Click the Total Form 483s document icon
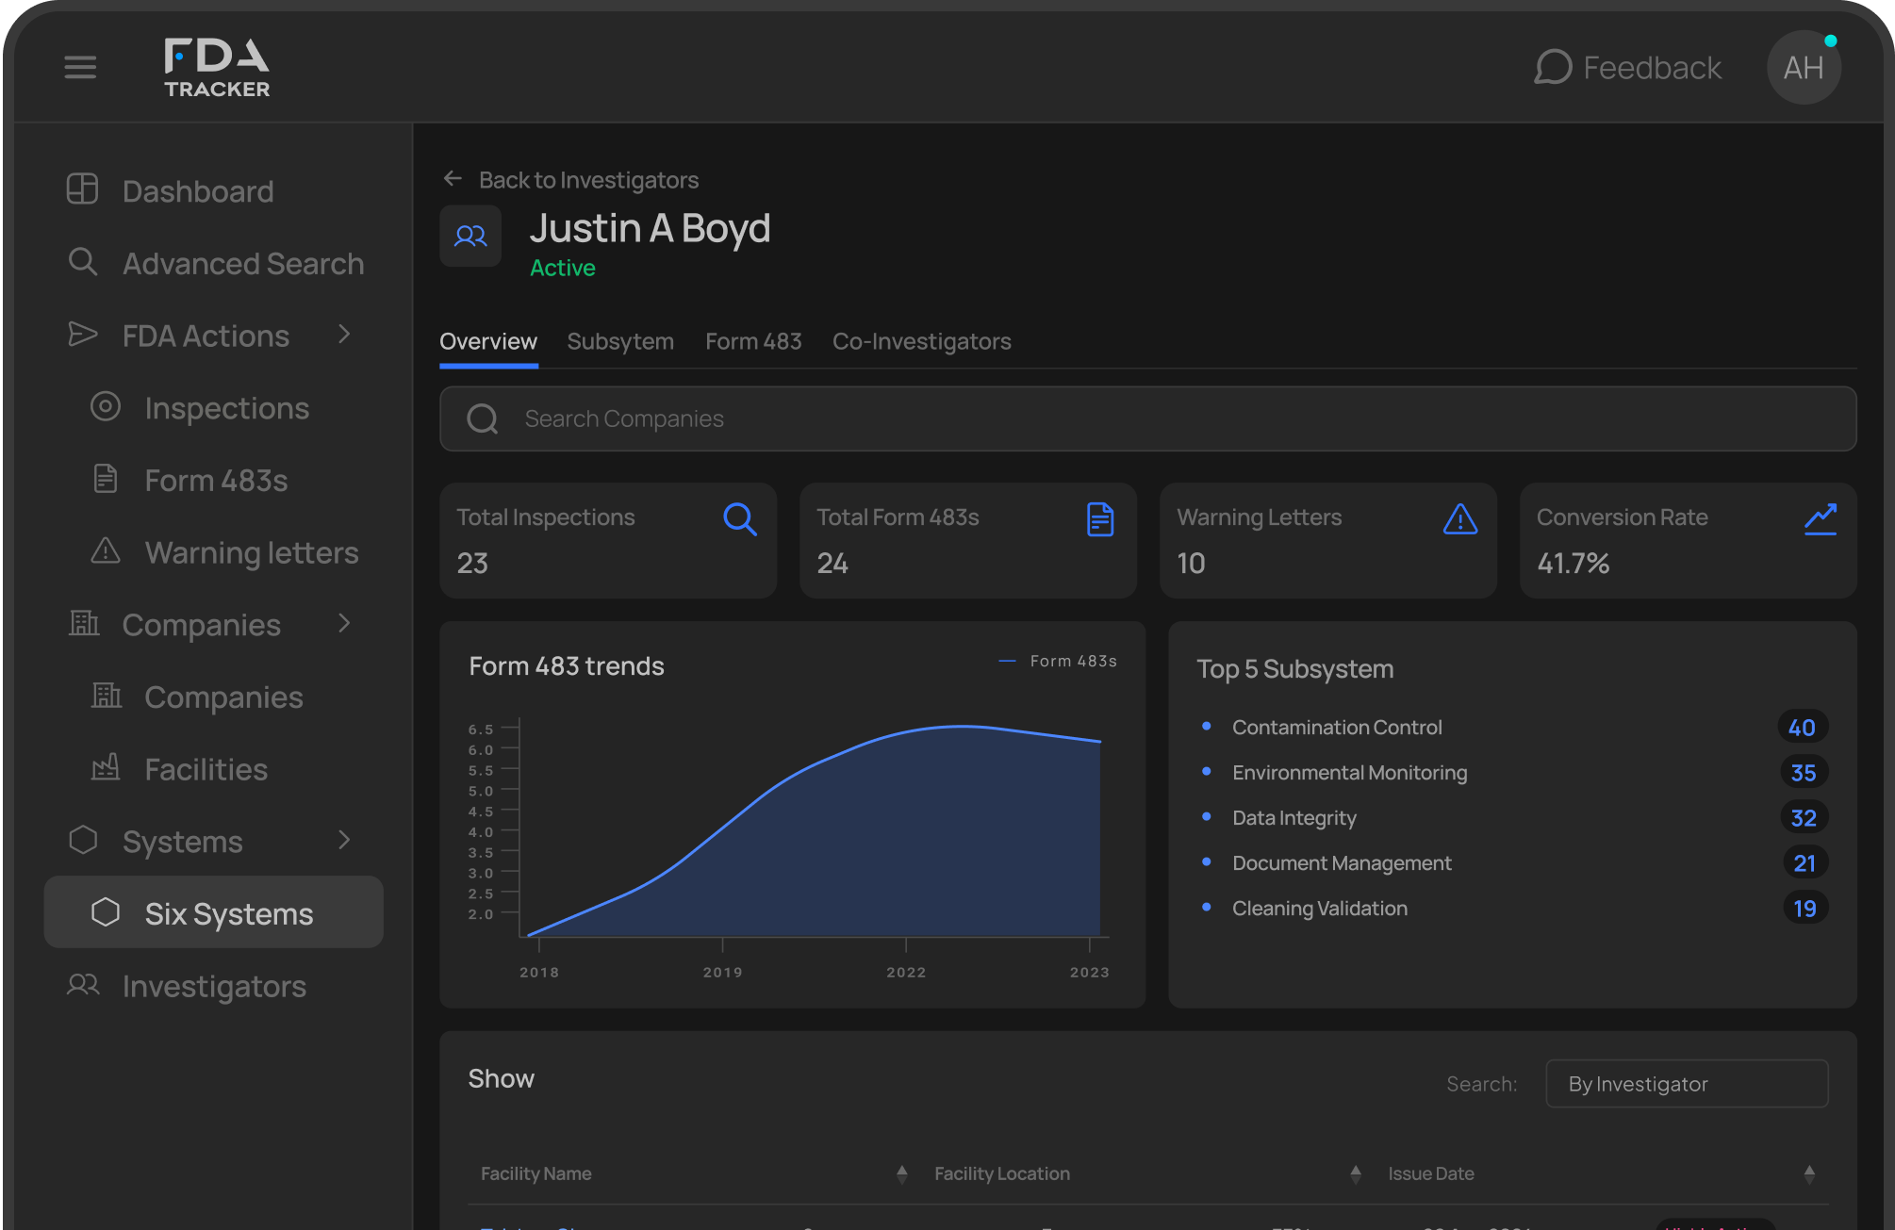Viewport: 1895px width, 1230px height. pyautogui.click(x=1100, y=518)
